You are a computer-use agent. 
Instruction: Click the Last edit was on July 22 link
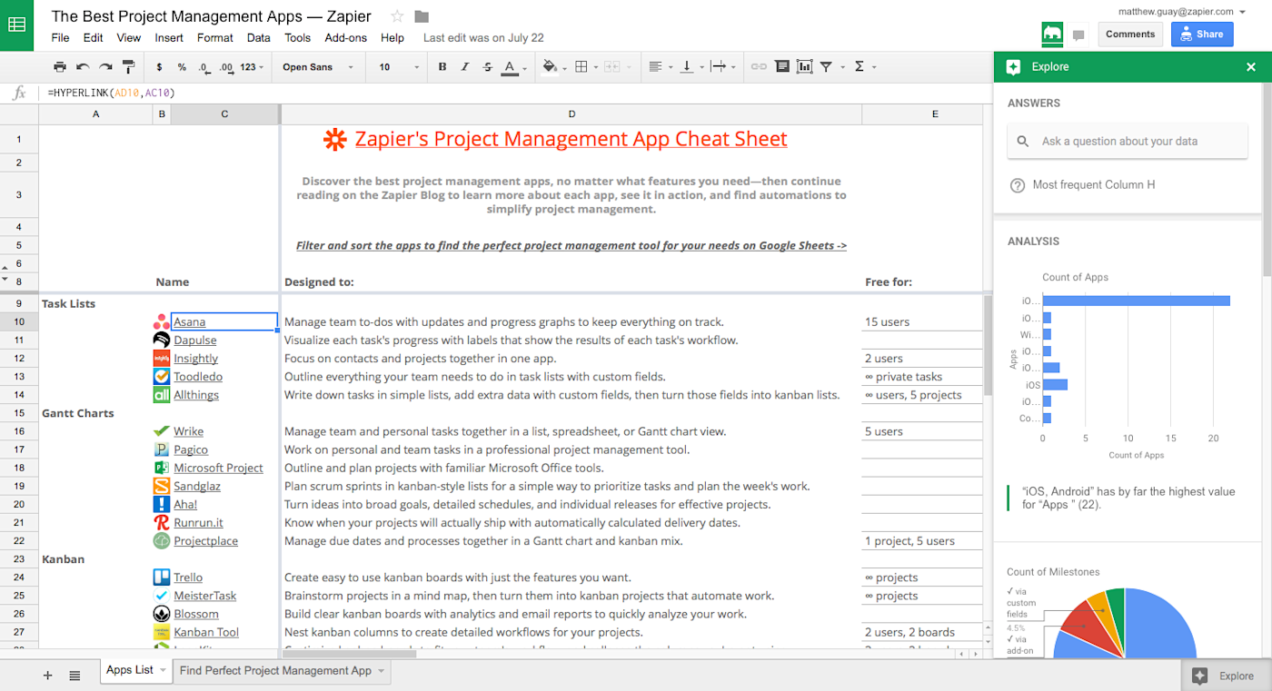tap(483, 38)
